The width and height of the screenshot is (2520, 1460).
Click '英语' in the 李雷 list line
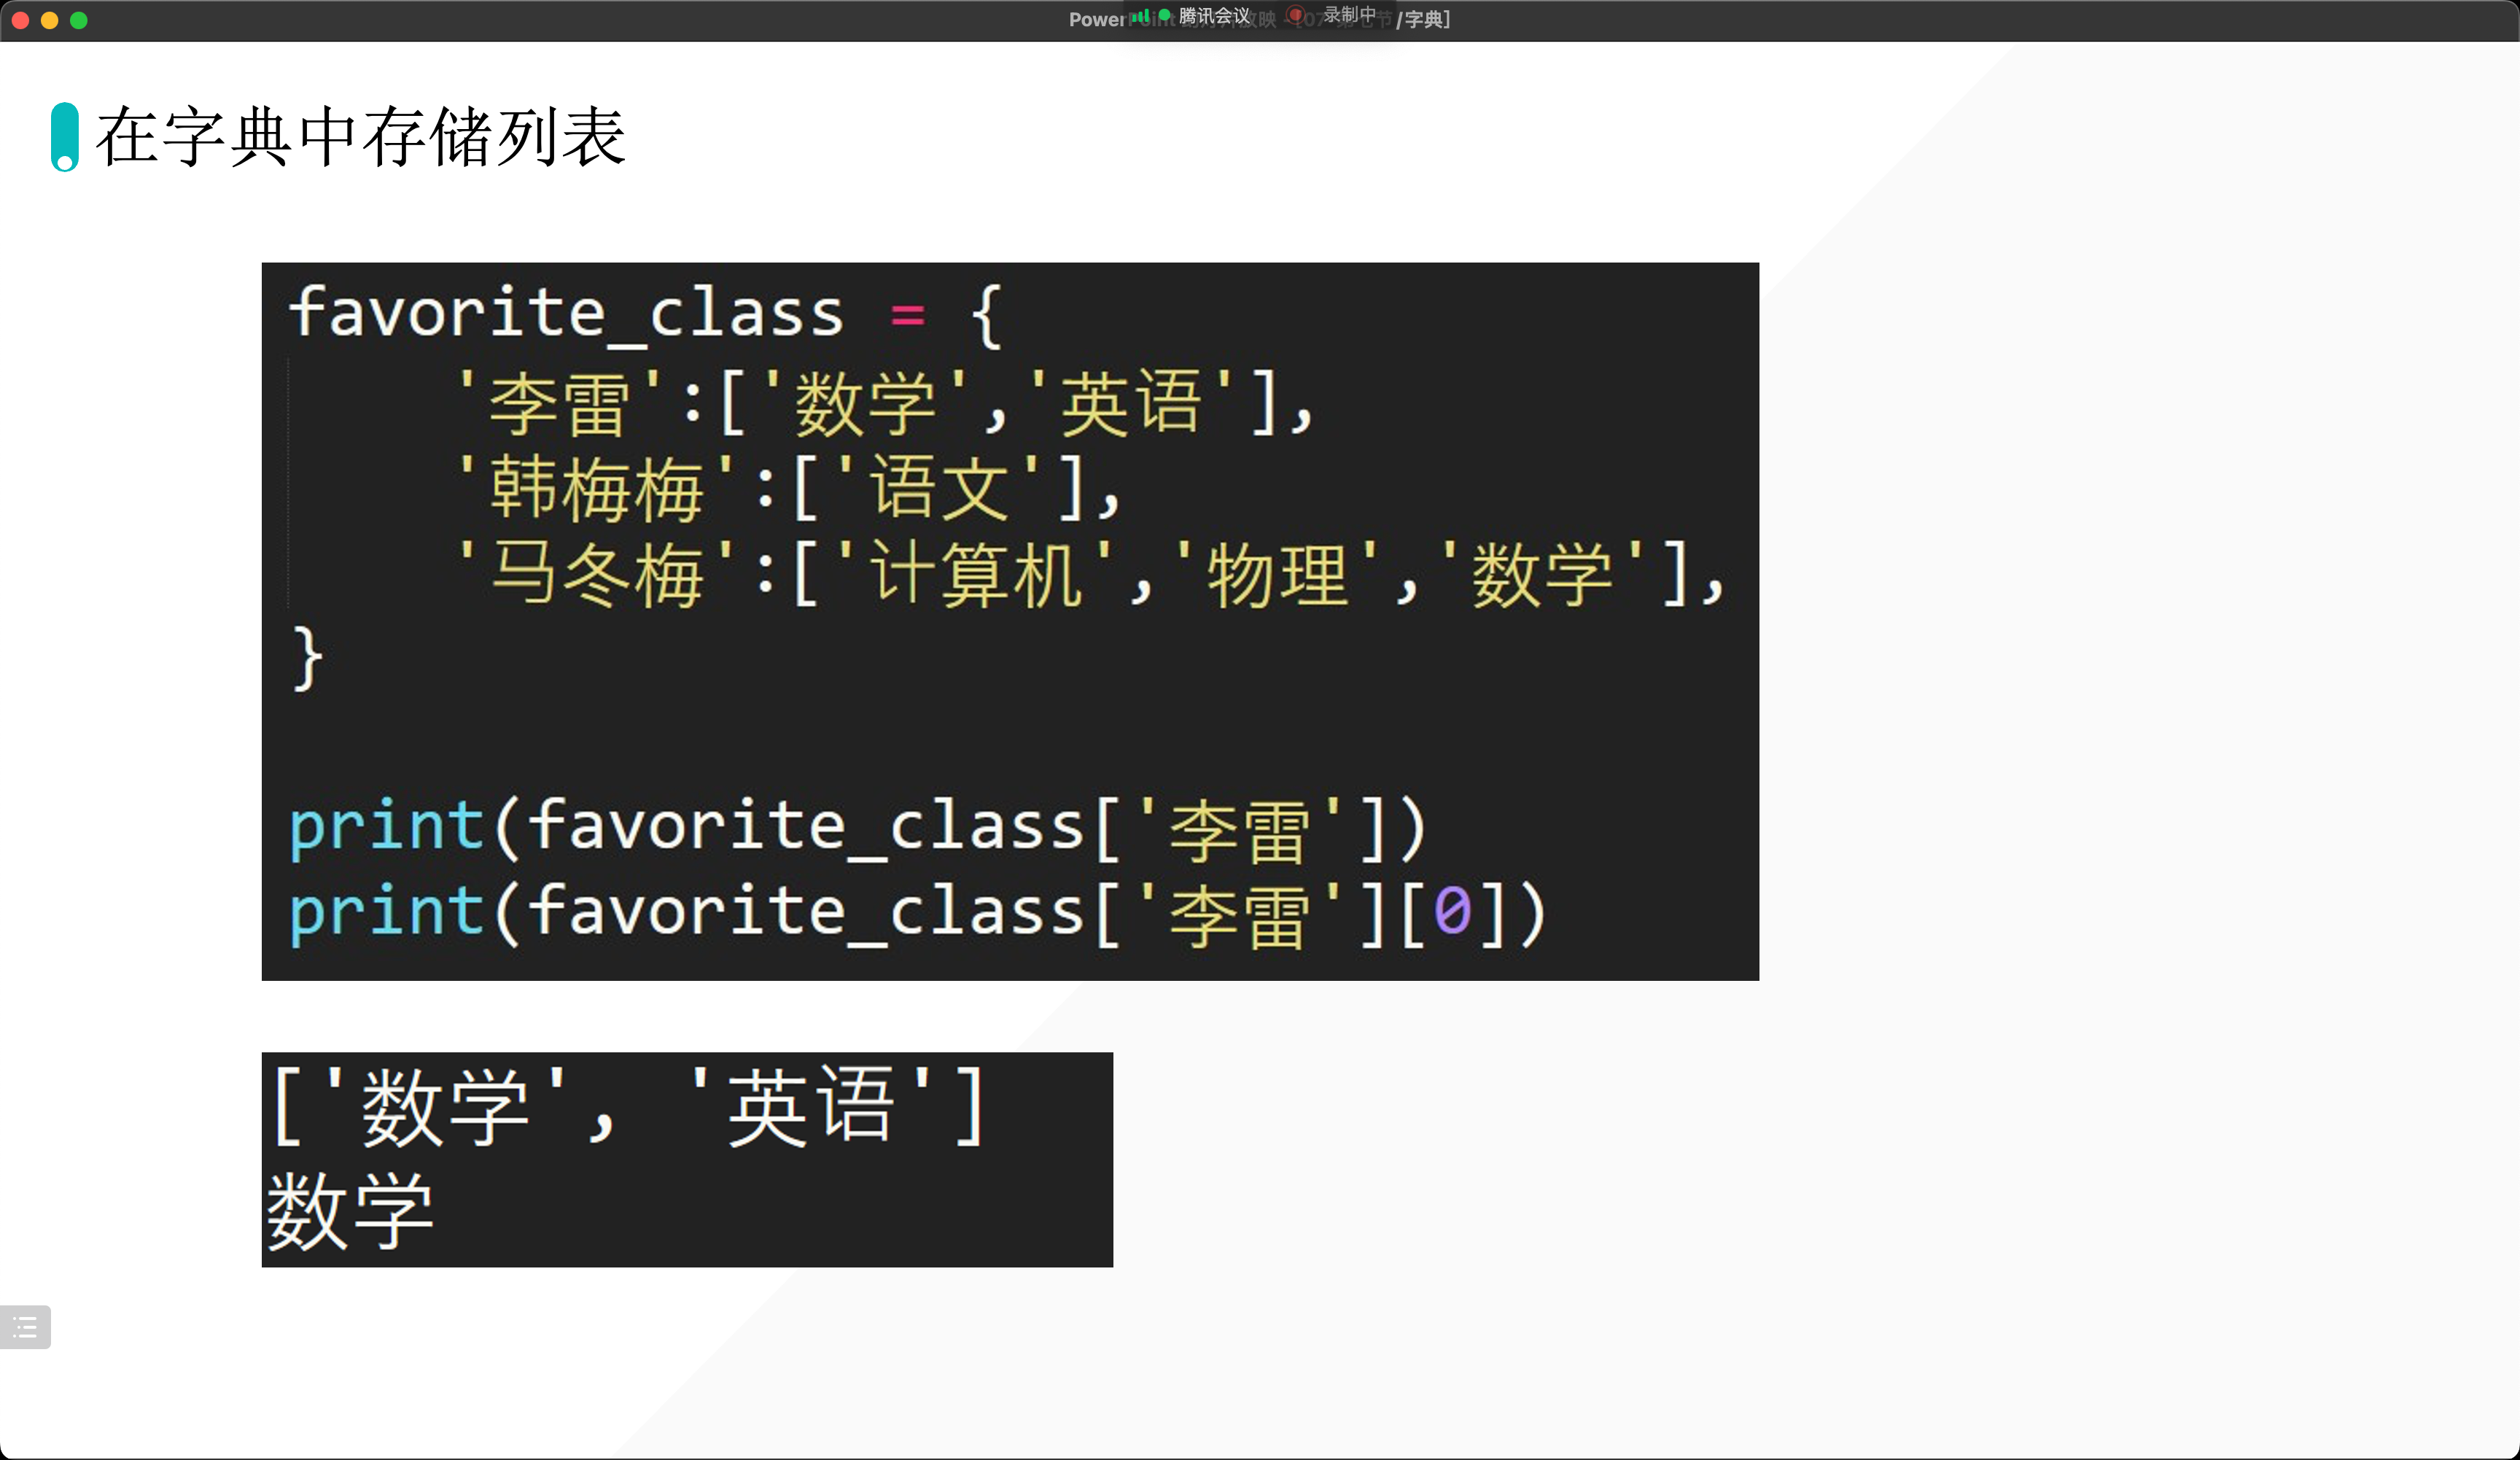(x=1130, y=402)
